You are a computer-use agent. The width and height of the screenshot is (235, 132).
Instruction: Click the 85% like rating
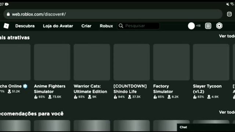pos(161,97)
